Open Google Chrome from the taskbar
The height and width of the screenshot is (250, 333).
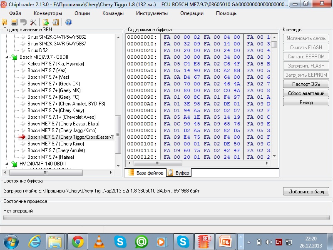[x=77, y=241]
